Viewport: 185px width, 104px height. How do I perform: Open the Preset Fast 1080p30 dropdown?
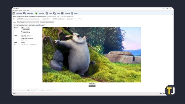(28, 22)
